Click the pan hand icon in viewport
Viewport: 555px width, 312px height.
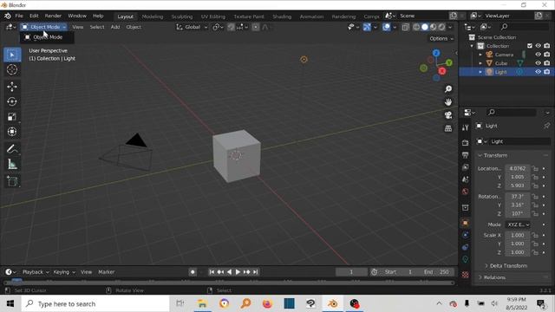pyautogui.click(x=448, y=102)
